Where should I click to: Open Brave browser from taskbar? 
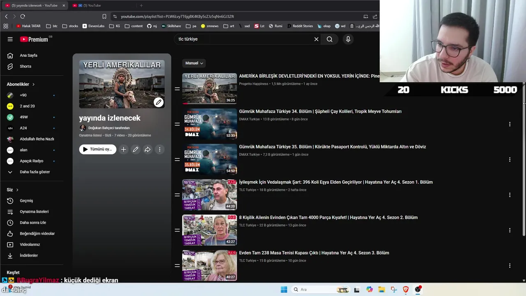click(406, 289)
